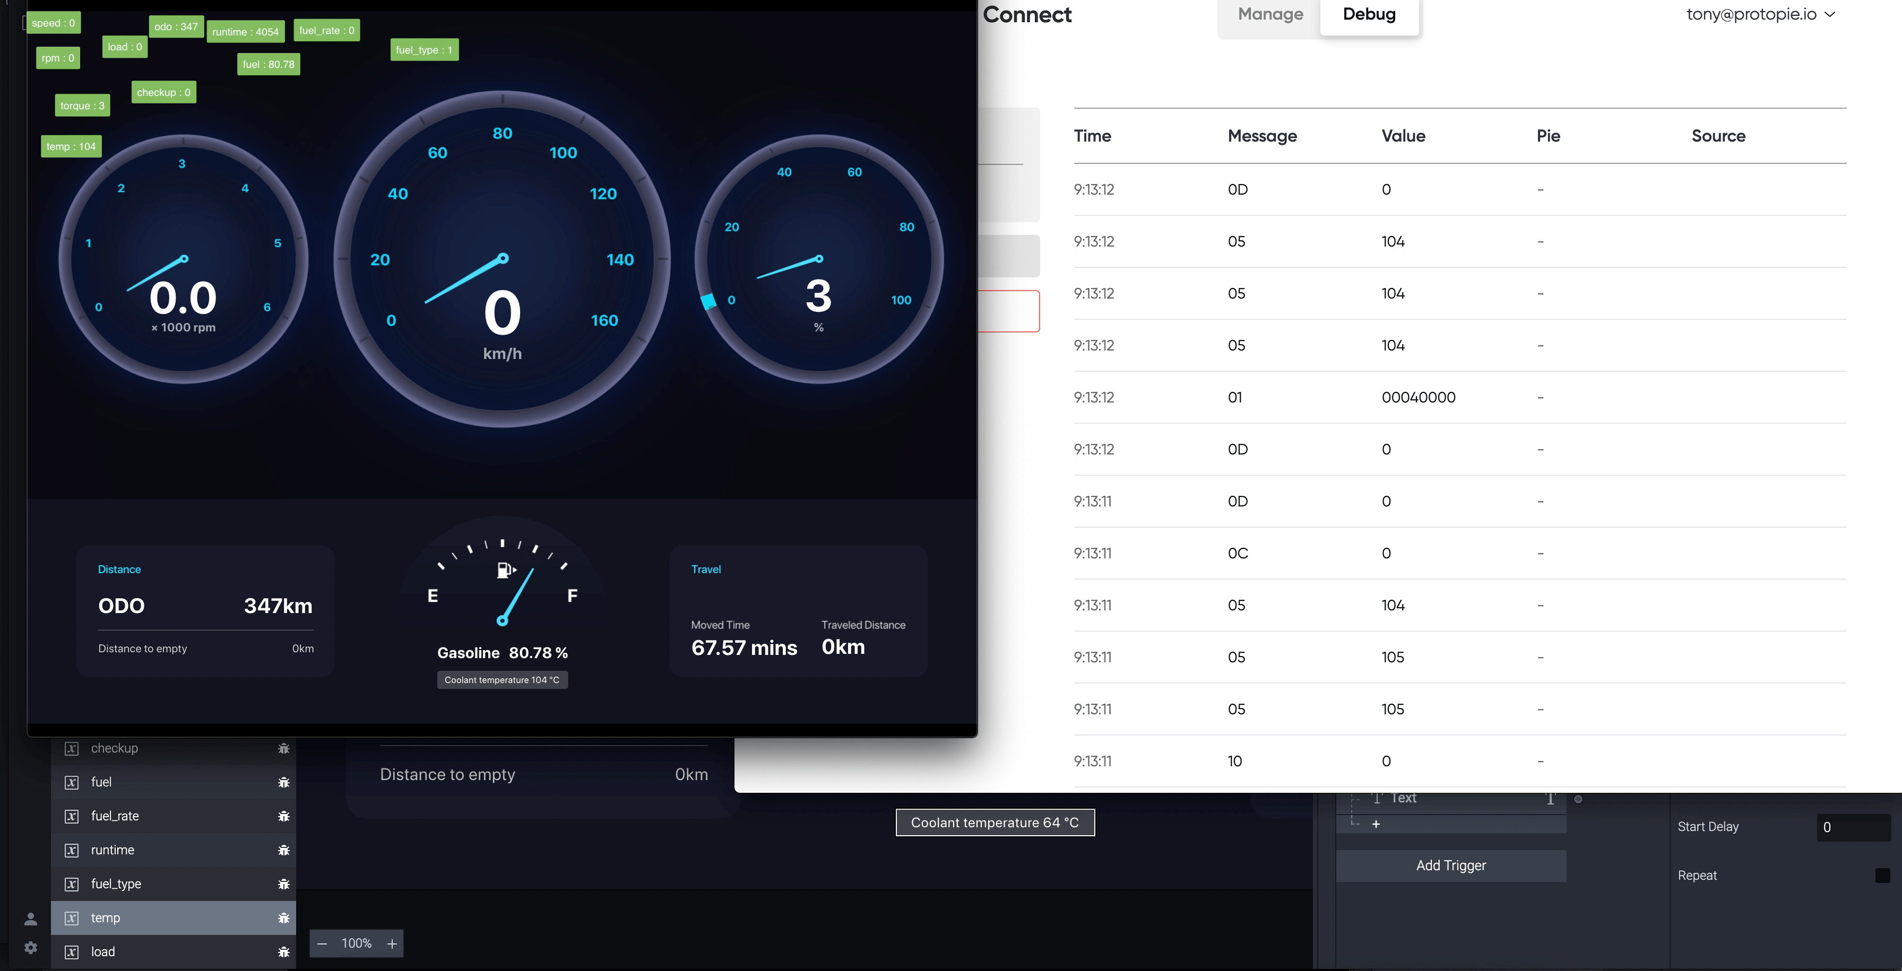
Task: Click the bug icon beside fuel_type
Action: (283, 884)
